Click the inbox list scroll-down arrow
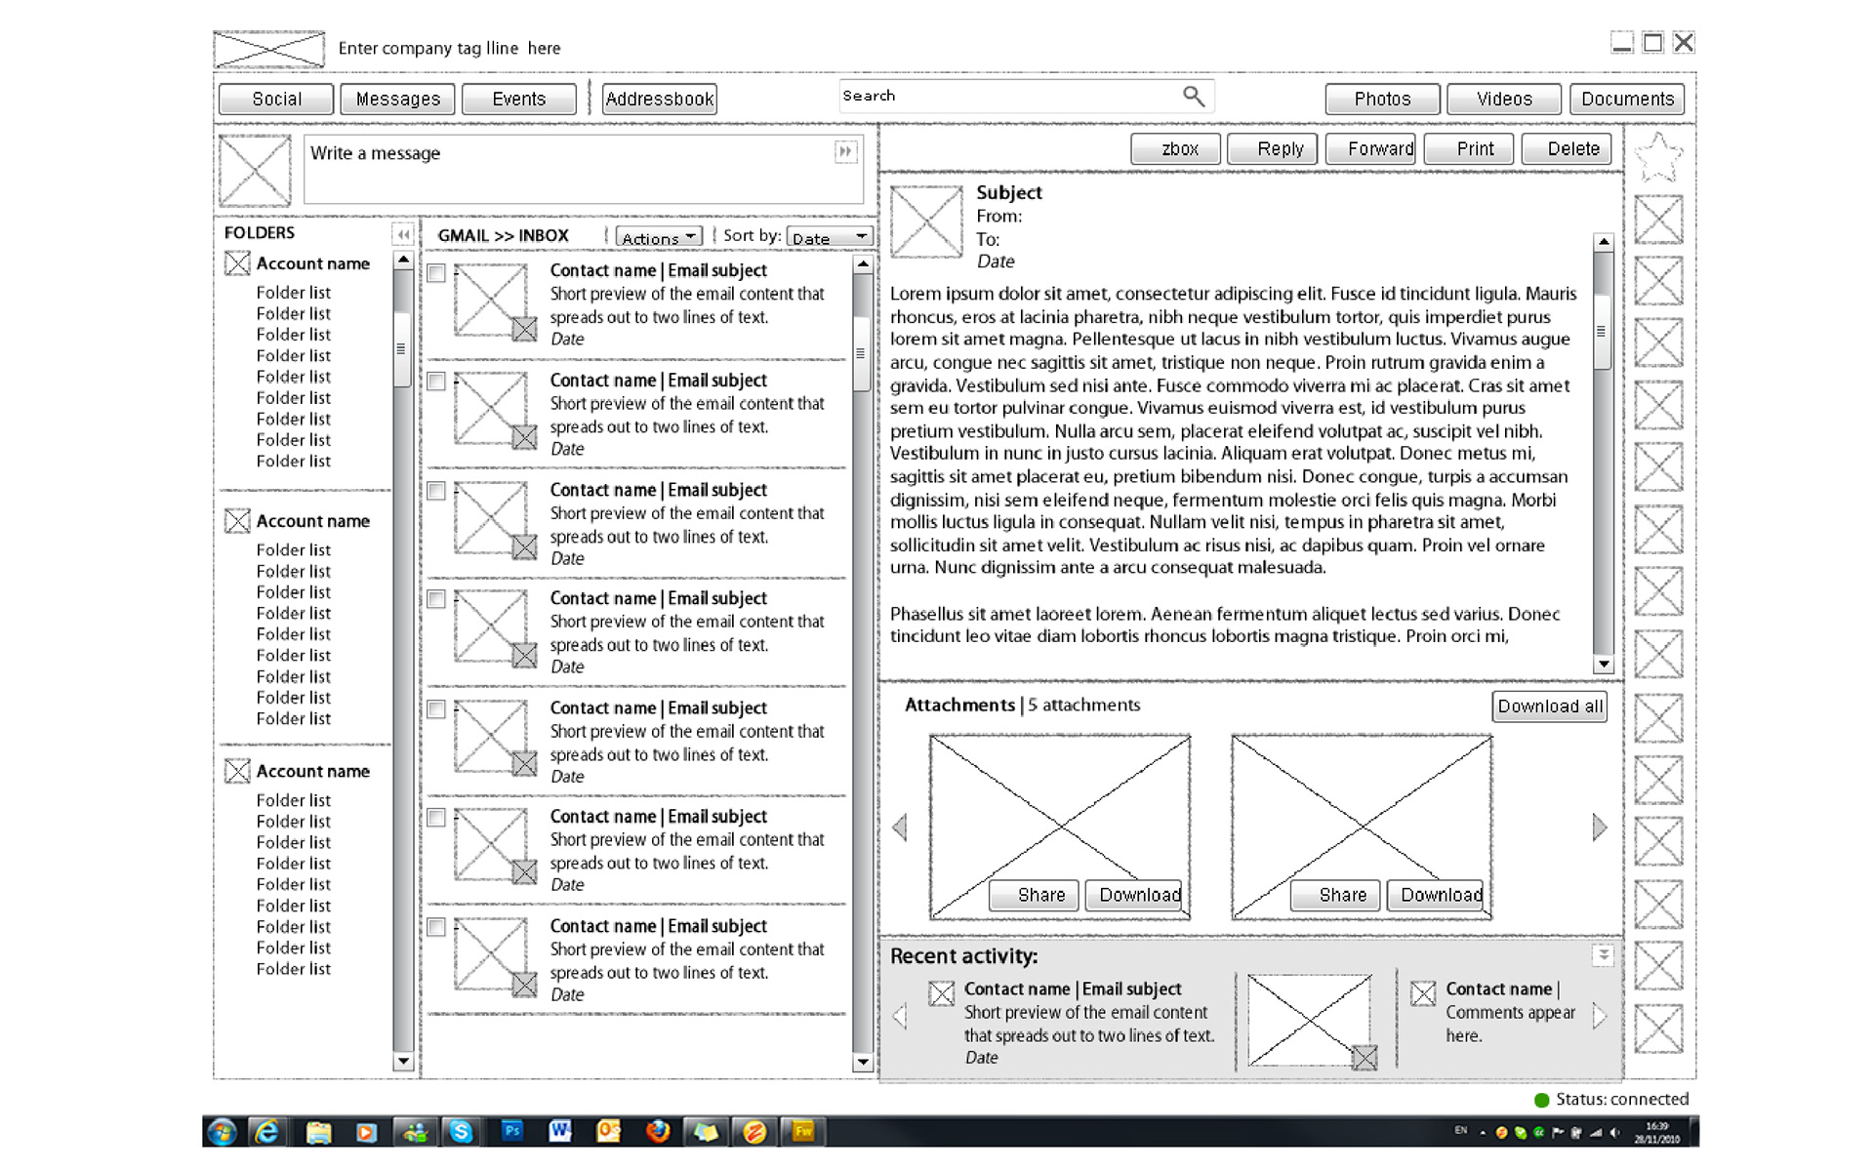This screenshot has width=1874, height=1171. (862, 1062)
